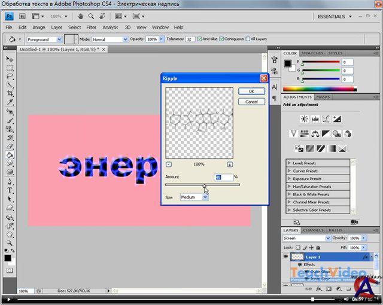Click the Brightness/Contrast adjustment icon

[304, 118]
